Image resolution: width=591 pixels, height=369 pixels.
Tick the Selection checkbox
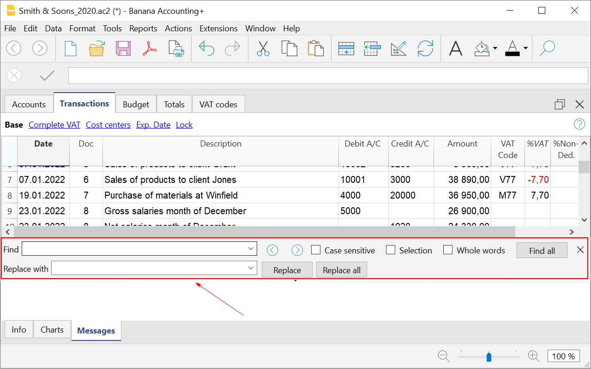click(x=391, y=250)
